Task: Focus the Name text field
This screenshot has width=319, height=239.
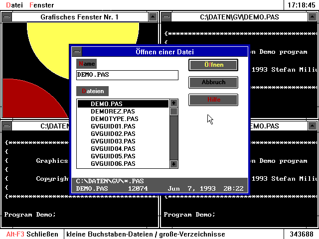Action: (x=127, y=75)
